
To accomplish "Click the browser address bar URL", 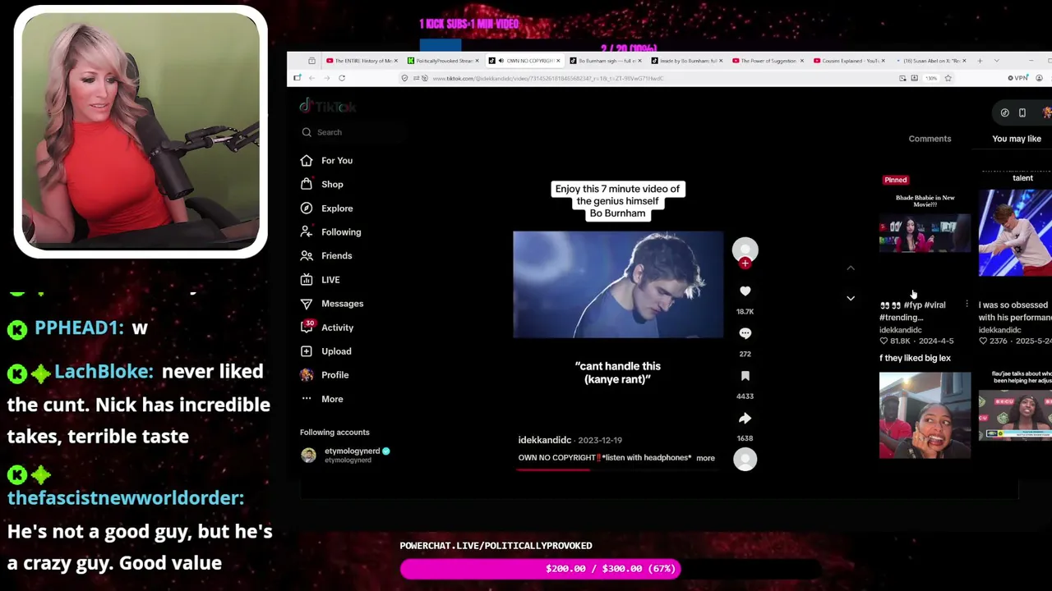I will (547, 78).
